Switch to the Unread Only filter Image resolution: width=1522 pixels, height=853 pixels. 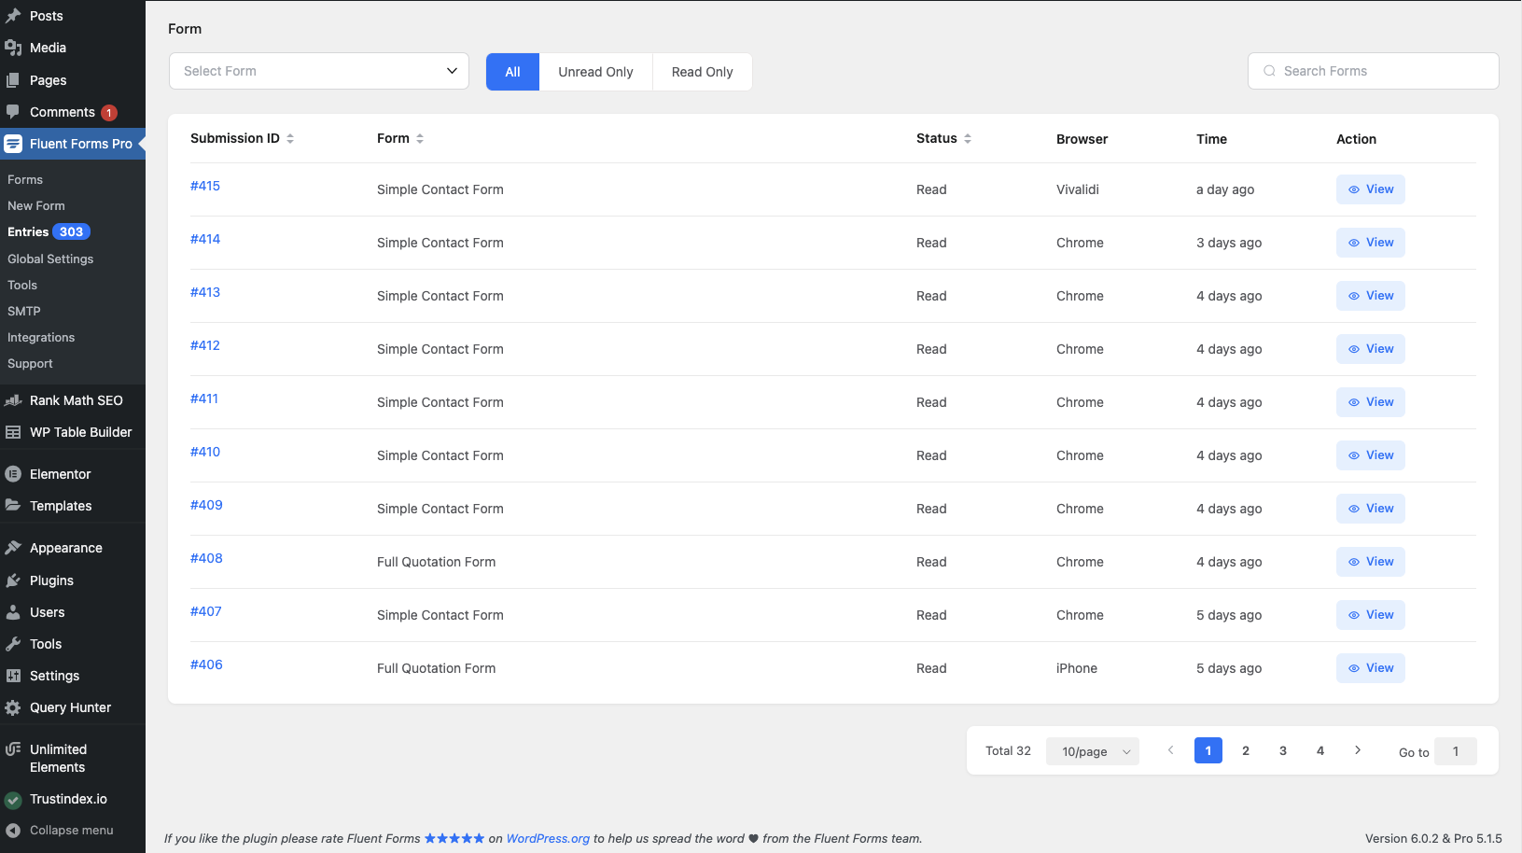pyautogui.click(x=595, y=71)
